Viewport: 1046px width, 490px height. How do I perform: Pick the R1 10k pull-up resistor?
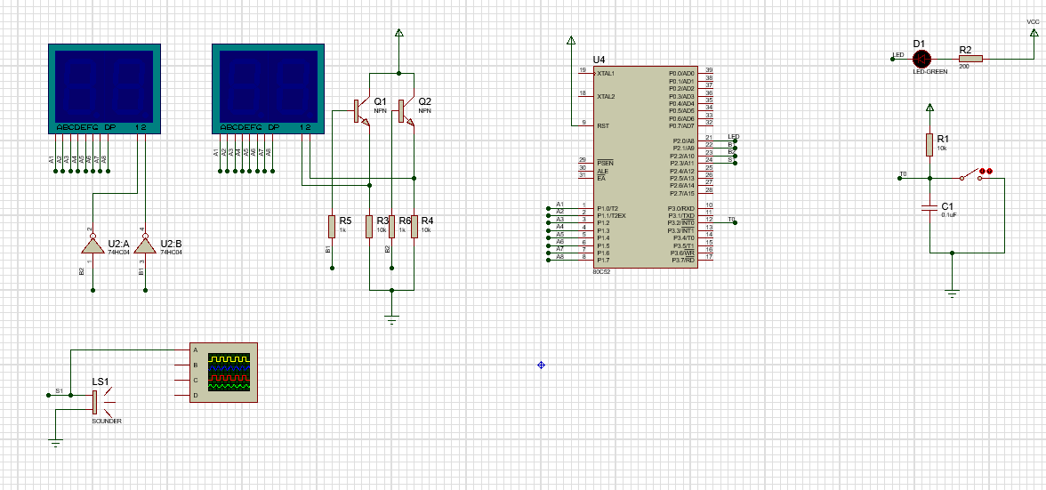tap(930, 145)
